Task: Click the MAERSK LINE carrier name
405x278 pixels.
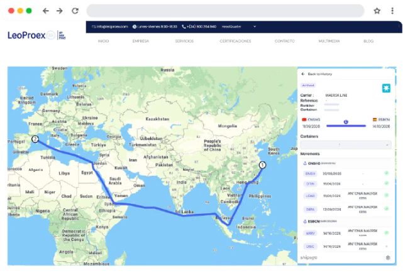Action: [x=336, y=95]
